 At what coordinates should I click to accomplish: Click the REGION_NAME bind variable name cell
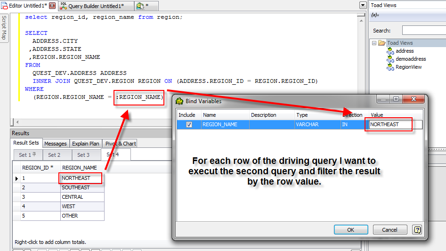(225, 124)
